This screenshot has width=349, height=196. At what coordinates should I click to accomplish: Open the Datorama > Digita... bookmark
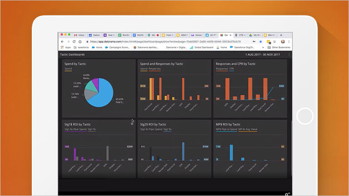(x=176, y=47)
